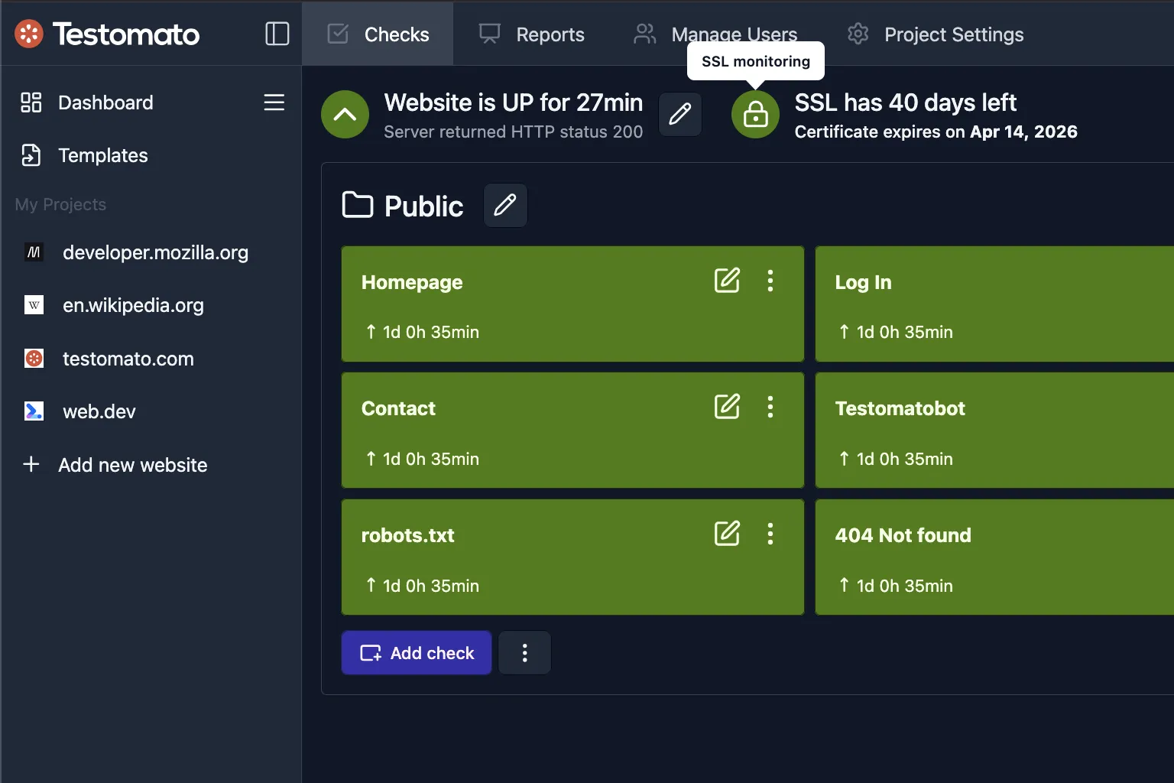Click the Templates document icon
1174x783 pixels.
(x=31, y=155)
